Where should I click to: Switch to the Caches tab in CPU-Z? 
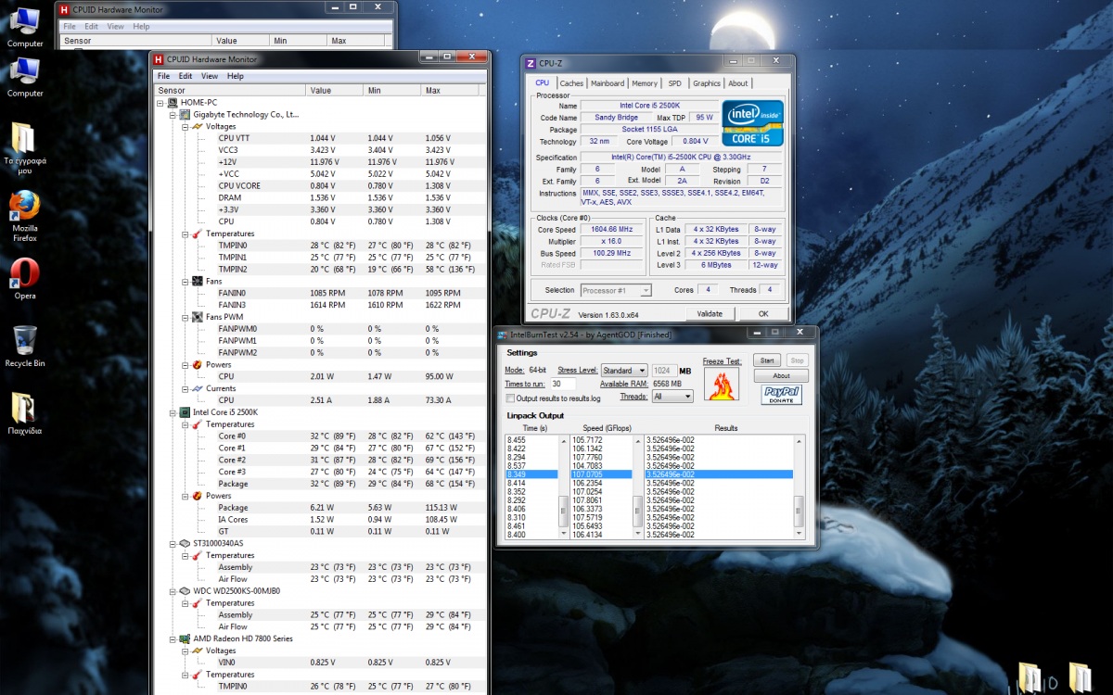(572, 83)
